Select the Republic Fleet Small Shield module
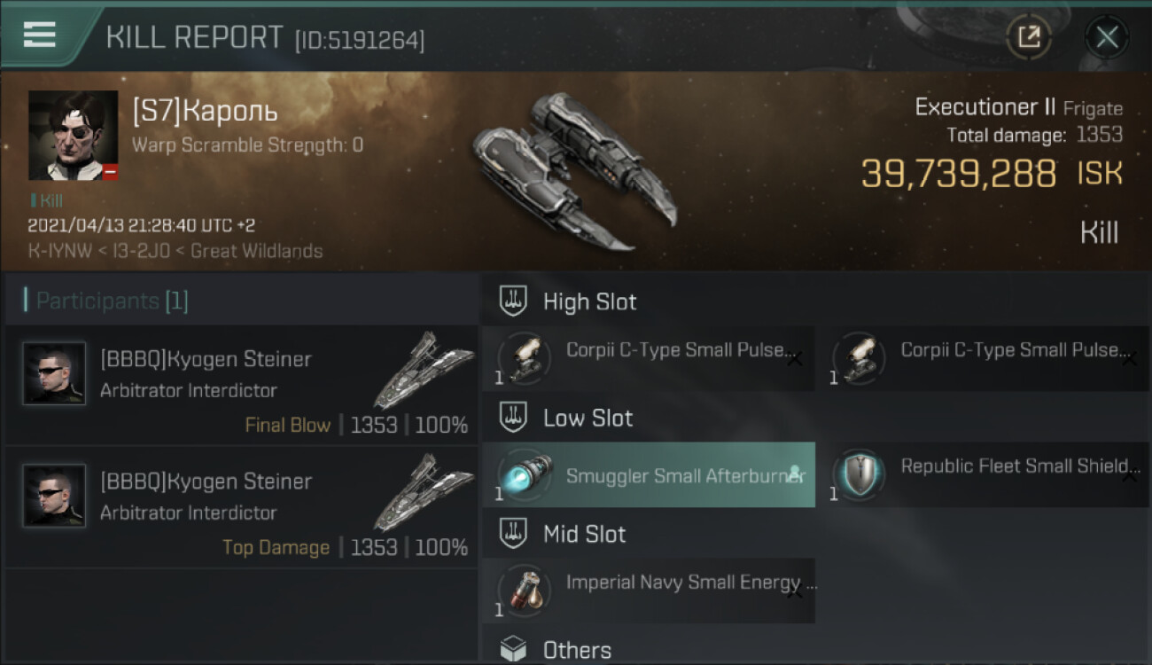Viewport: 1152px width, 665px height. tap(983, 475)
